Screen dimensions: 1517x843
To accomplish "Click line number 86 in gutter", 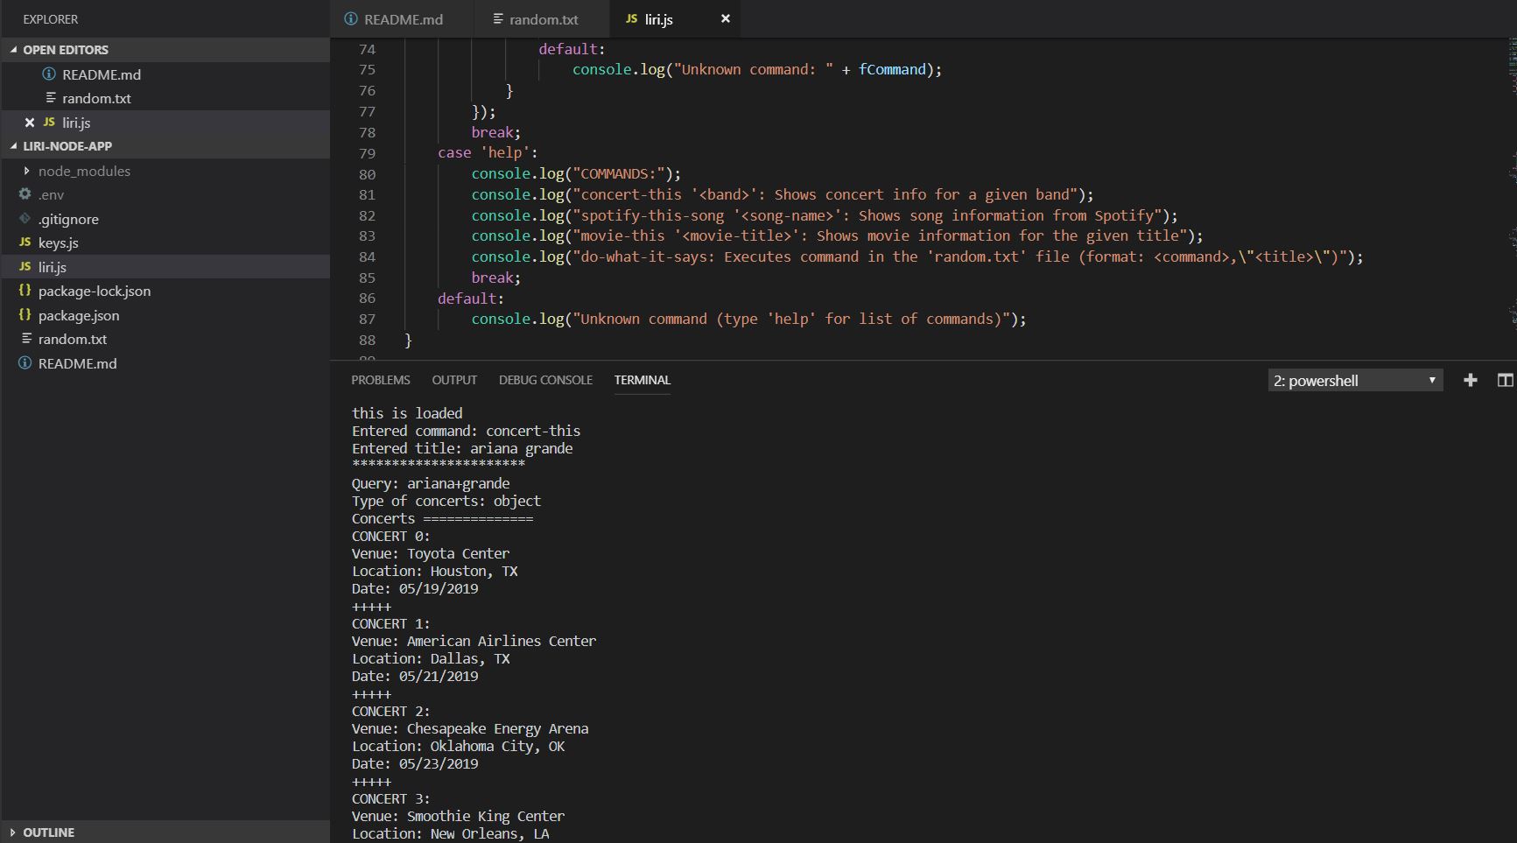I will 367,299.
